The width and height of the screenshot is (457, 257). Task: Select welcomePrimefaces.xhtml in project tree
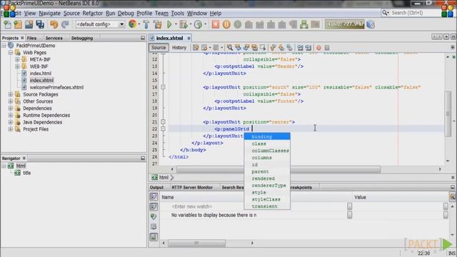(56, 87)
